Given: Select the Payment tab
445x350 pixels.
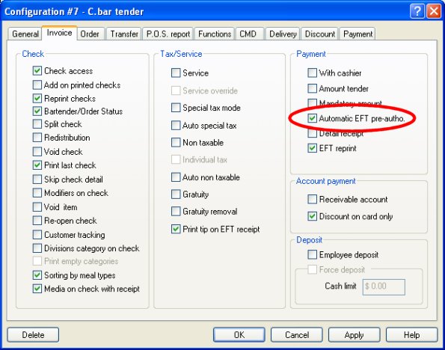Looking at the screenshot, I should (357, 34).
